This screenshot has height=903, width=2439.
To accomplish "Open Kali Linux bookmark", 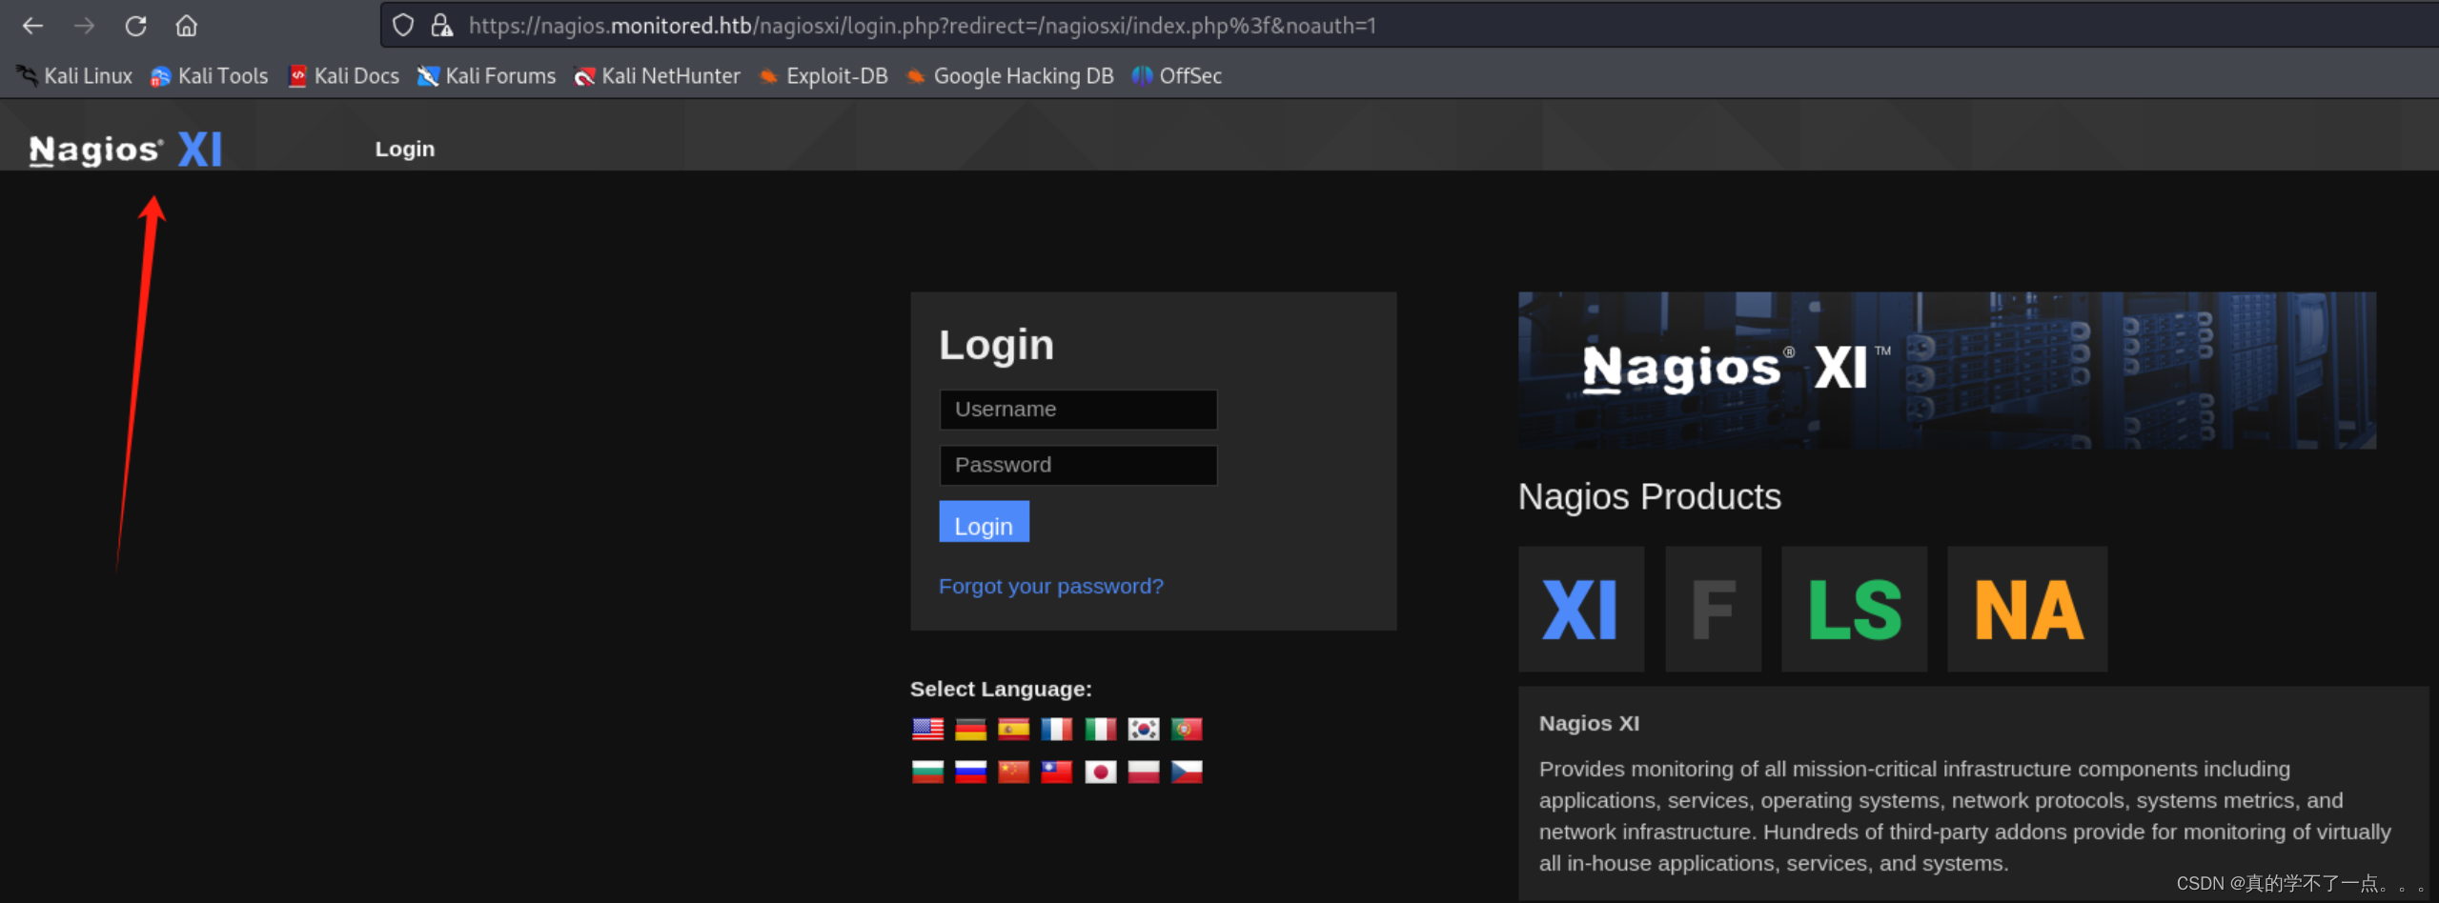I will 75,76.
